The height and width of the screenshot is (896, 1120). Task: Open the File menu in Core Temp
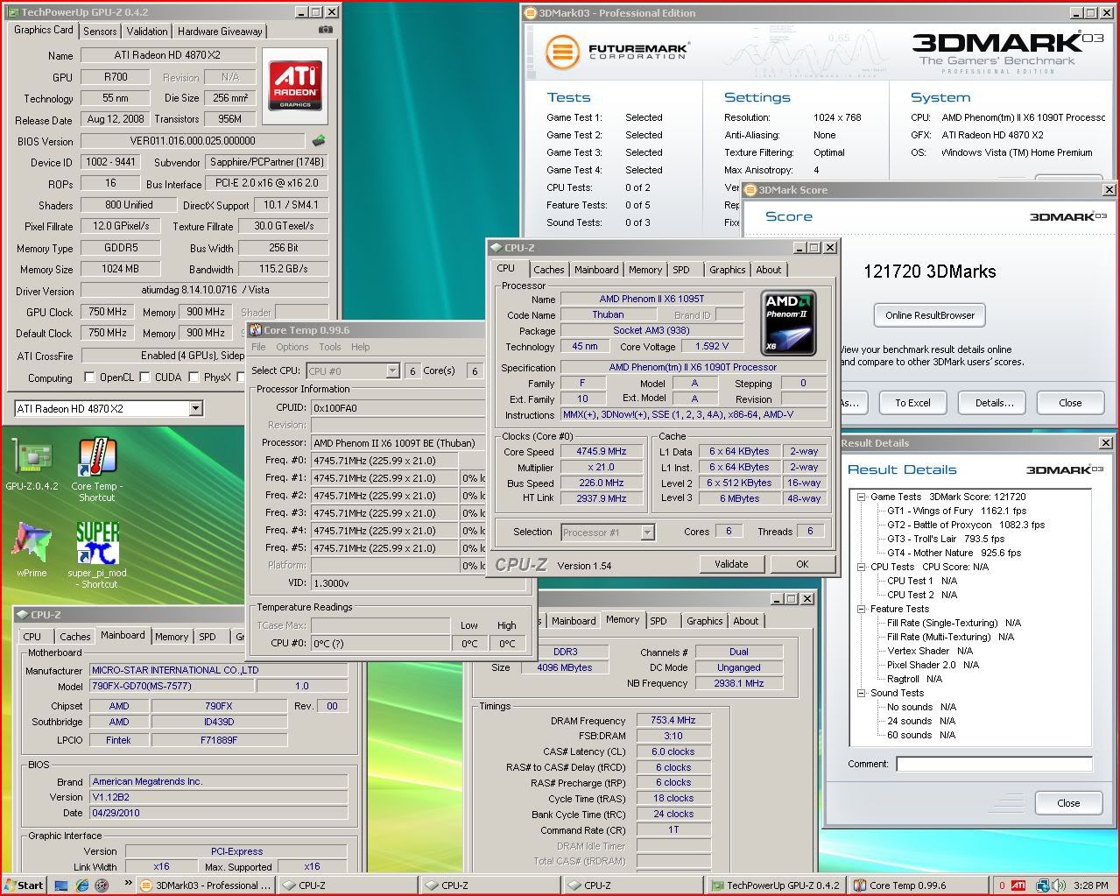pos(259,347)
